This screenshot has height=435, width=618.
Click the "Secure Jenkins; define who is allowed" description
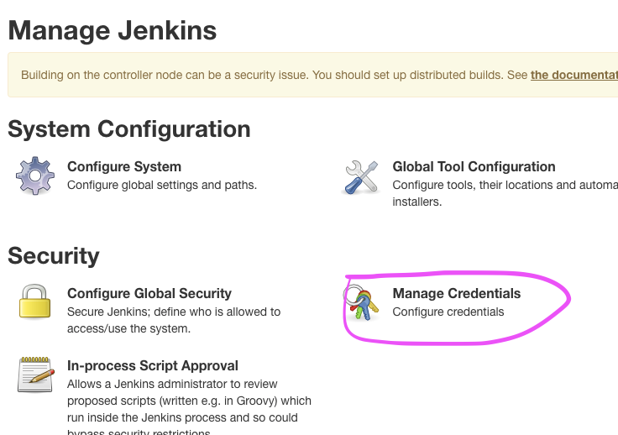(x=174, y=312)
